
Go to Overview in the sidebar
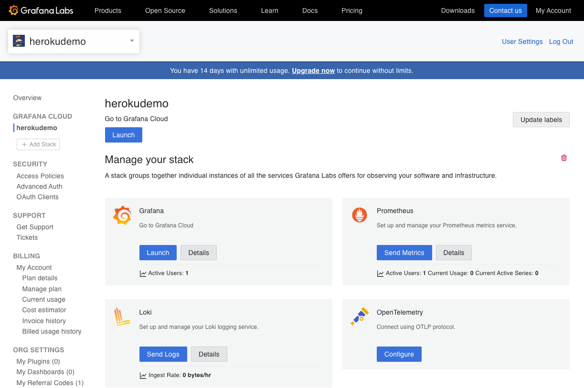[x=27, y=98]
